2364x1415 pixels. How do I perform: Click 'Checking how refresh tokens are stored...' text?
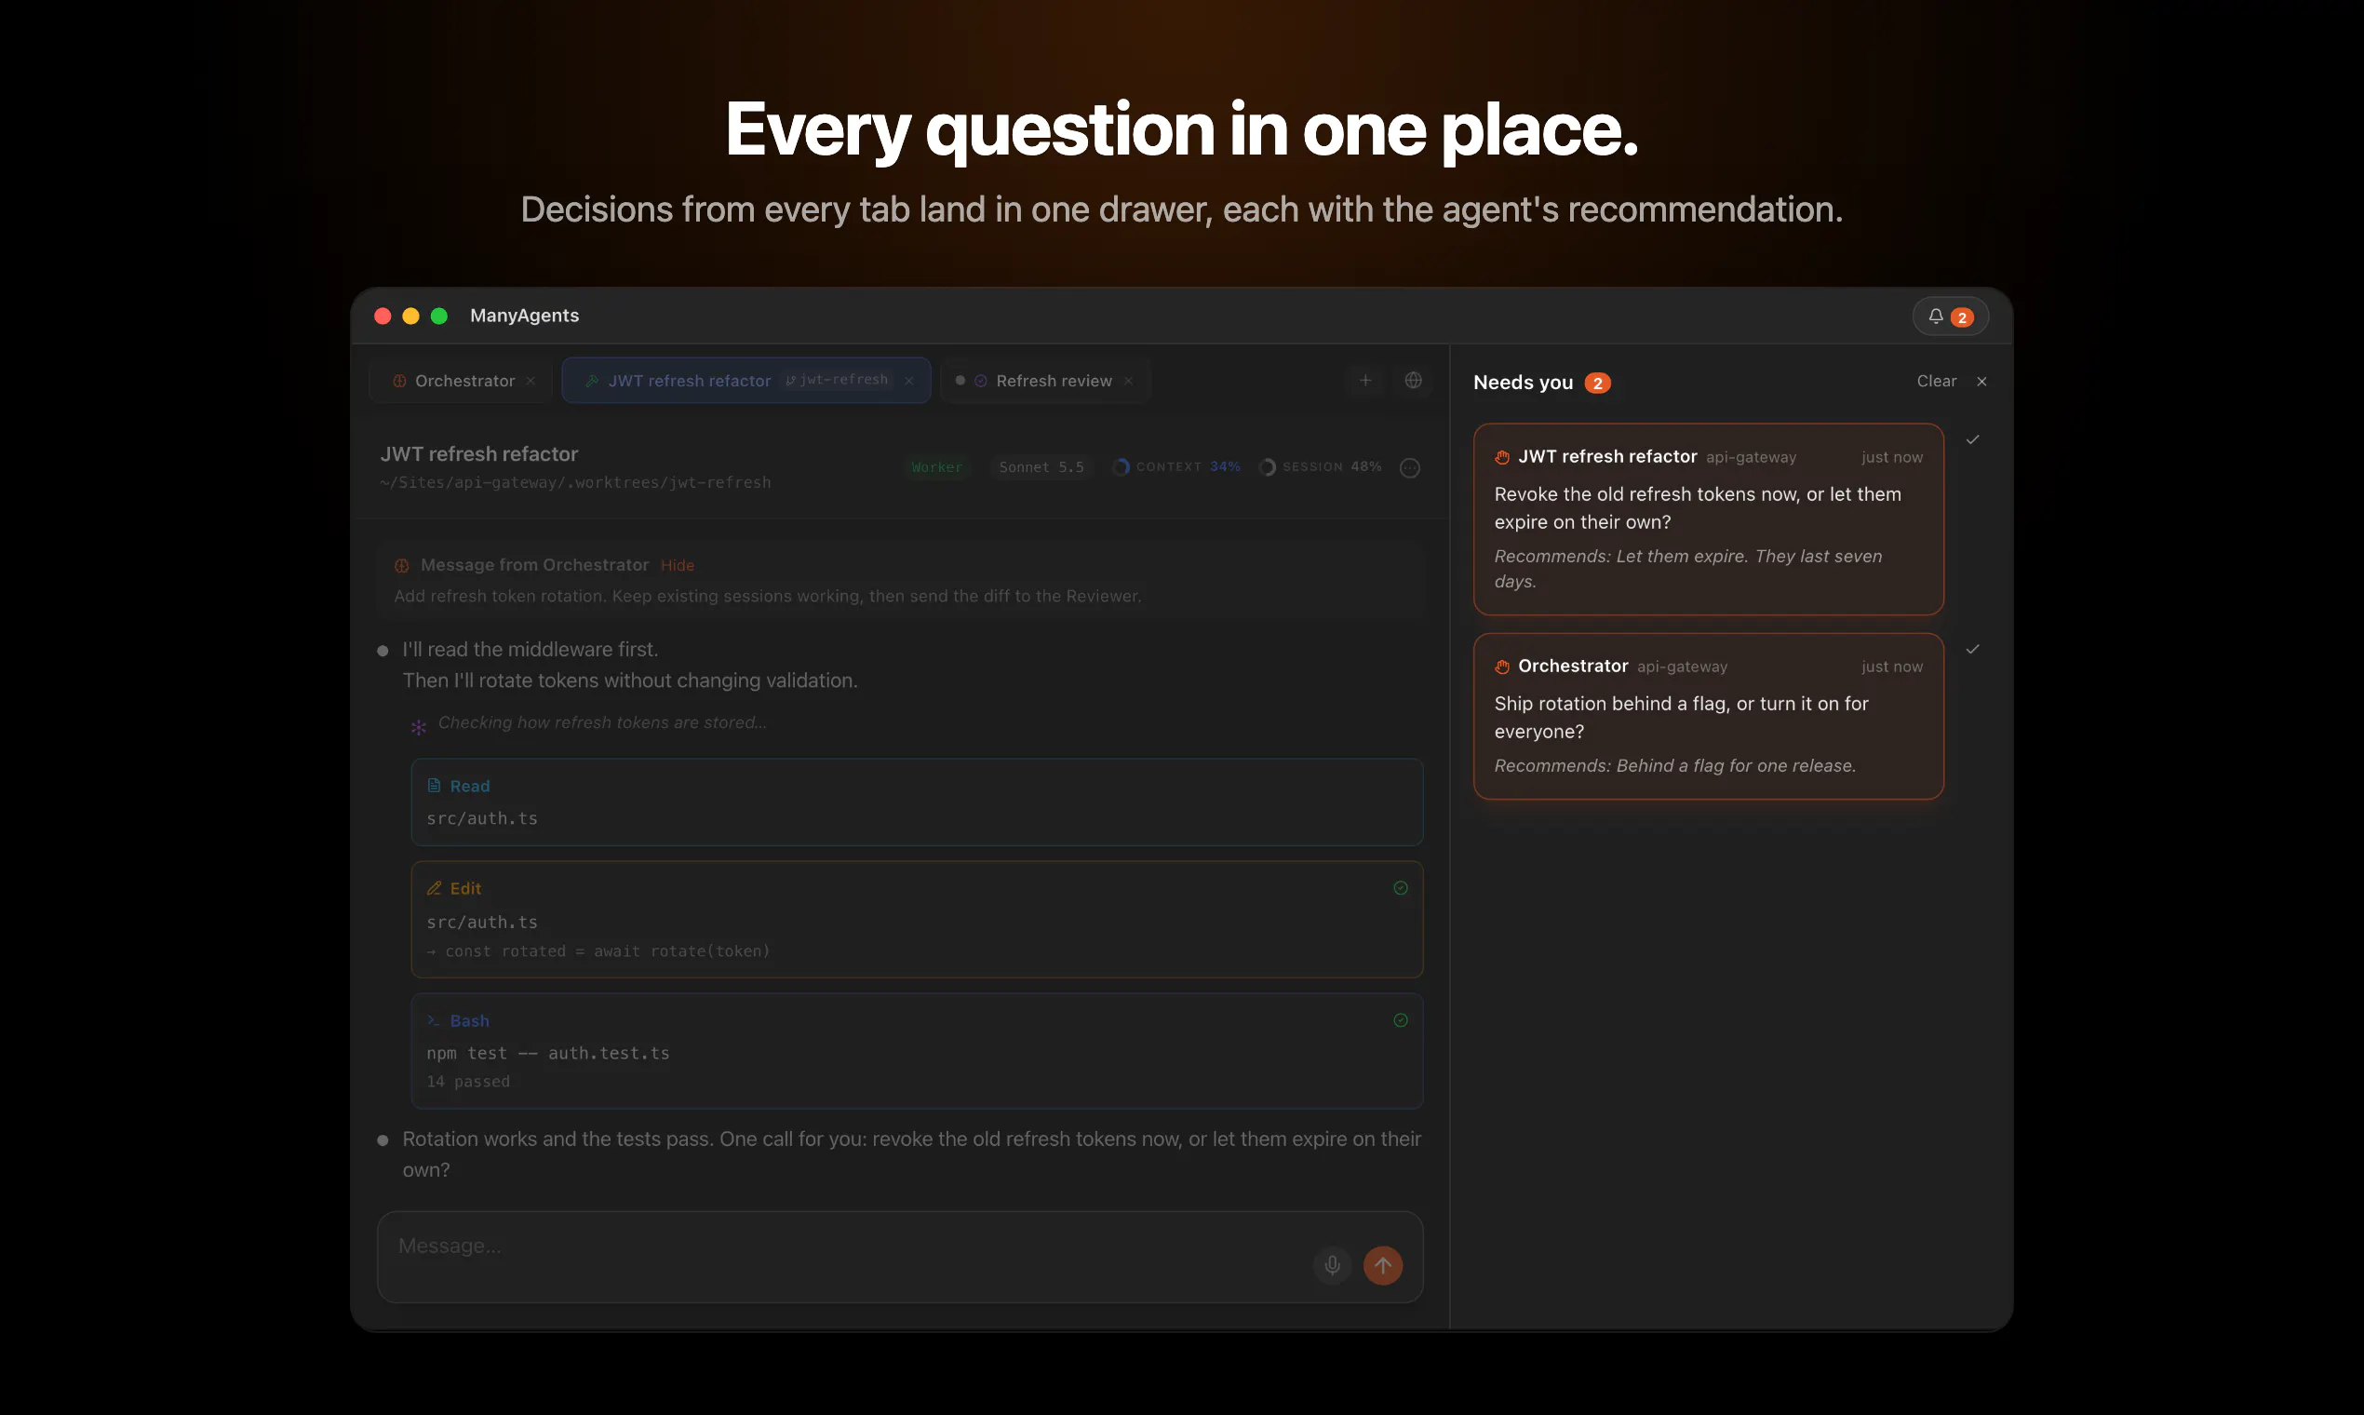[602, 722]
